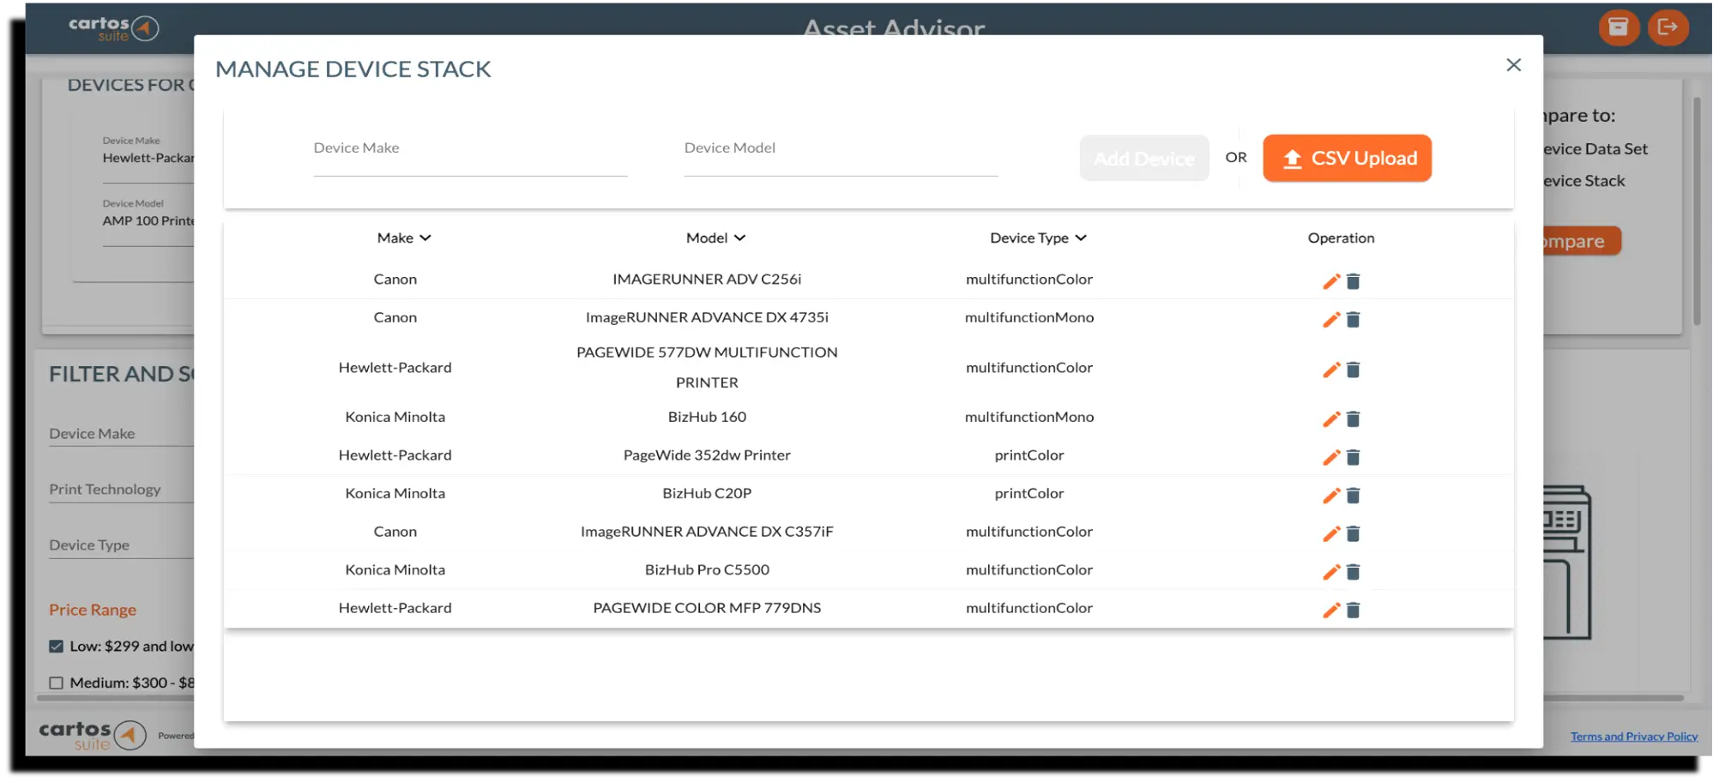This screenshot has width=1713, height=782.
Task: Click the Hewlett-Packard cell for PageWide 352dw
Action: [x=395, y=455]
